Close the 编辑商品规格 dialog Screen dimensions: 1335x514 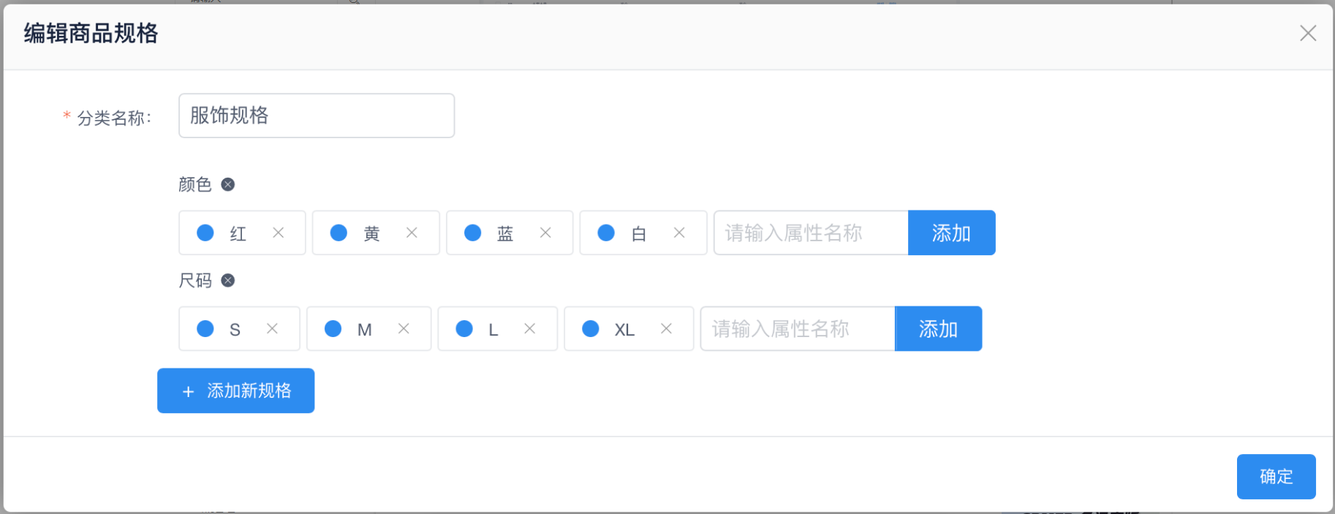tap(1307, 33)
